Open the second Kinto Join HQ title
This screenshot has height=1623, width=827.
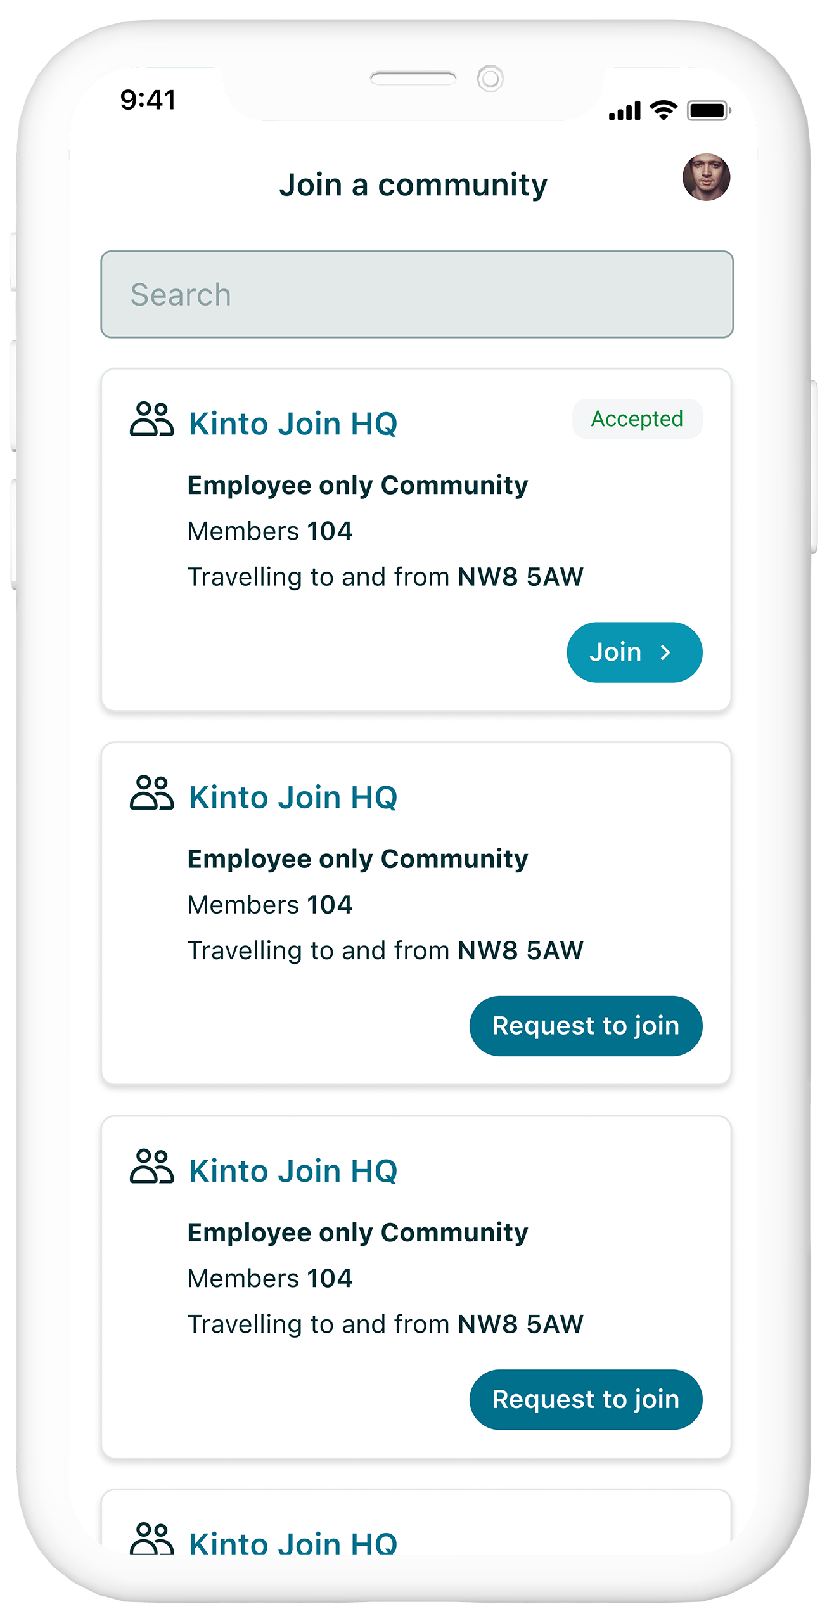[293, 797]
